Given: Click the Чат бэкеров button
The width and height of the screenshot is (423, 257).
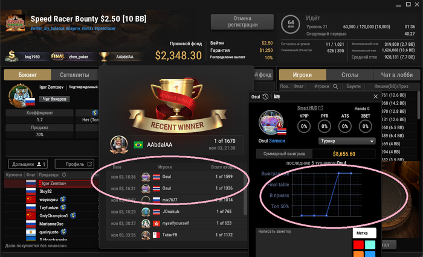Looking at the screenshot, I should pyautogui.click(x=54, y=99).
